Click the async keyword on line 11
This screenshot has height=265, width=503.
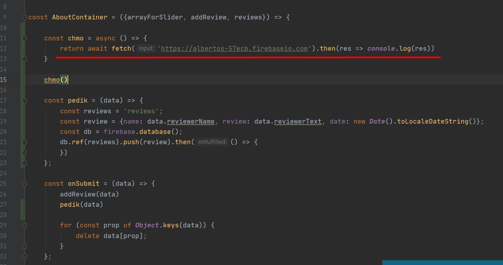(106, 38)
